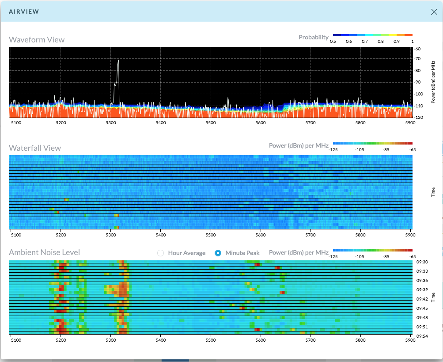Click the Hour Average label text
The height and width of the screenshot is (362, 443).
pos(186,253)
